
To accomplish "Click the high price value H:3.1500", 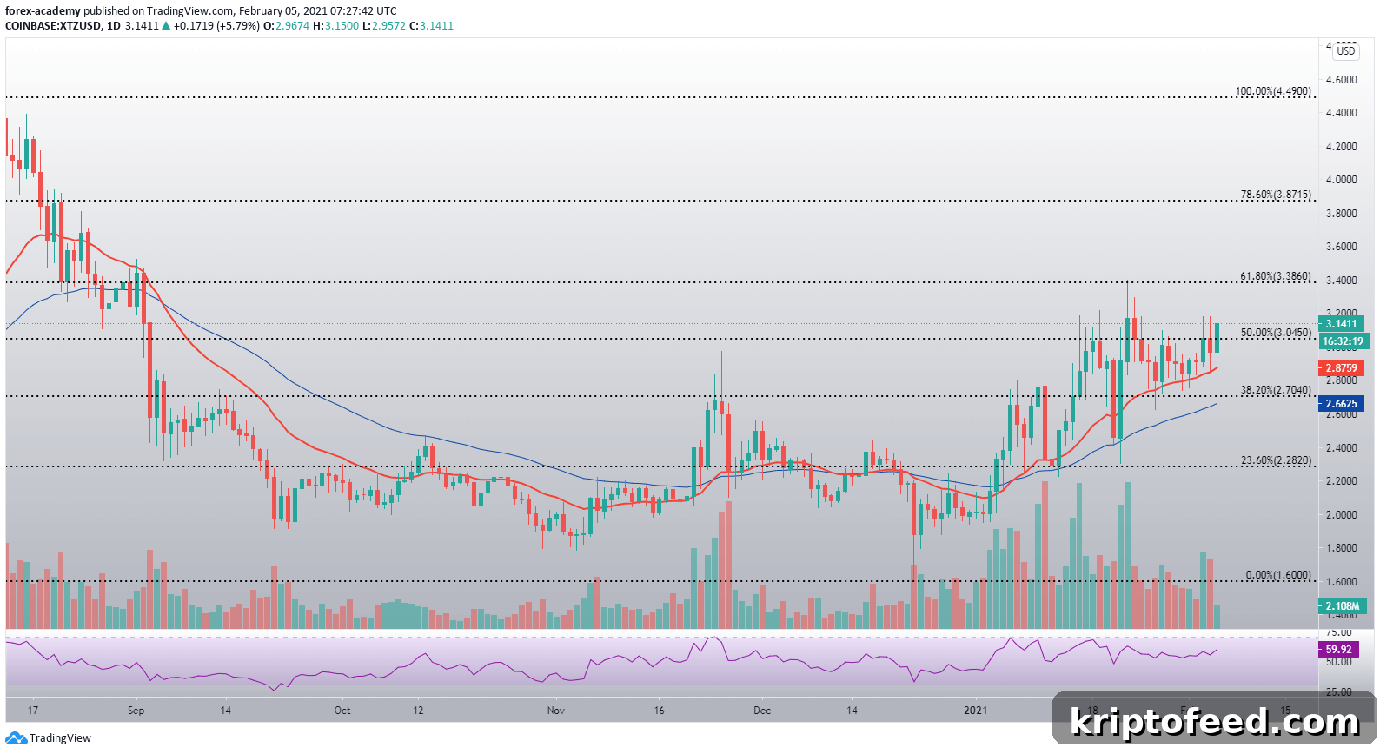I will pyautogui.click(x=336, y=26).
